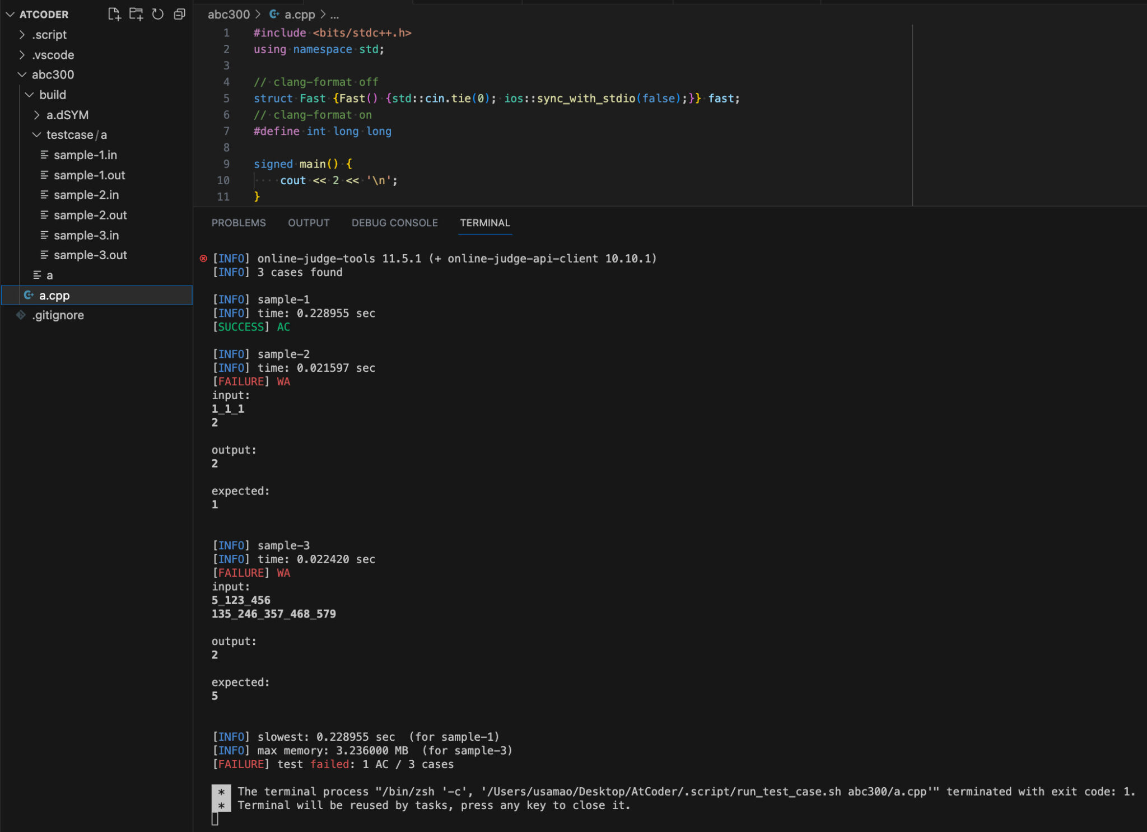The height and width of the screenshot is (832, 1147).
Task: Click the sample-3.out file icon
Action: click(45, 255)
